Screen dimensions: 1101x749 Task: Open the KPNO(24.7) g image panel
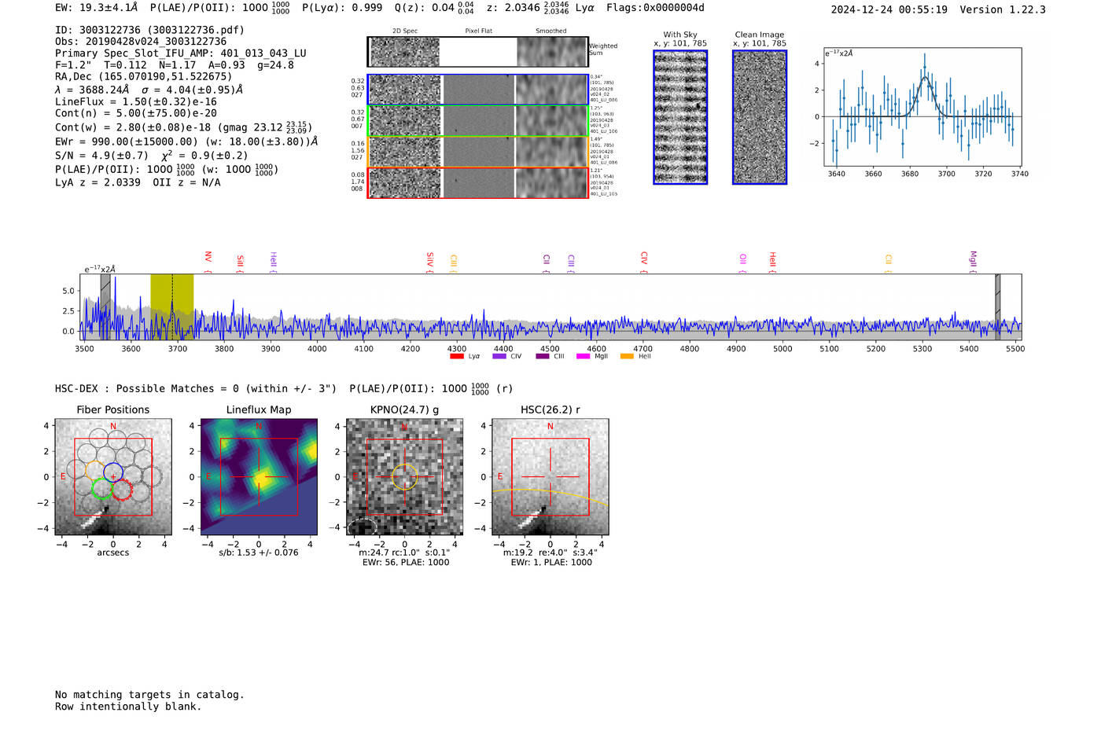click(x=404, y=477)
